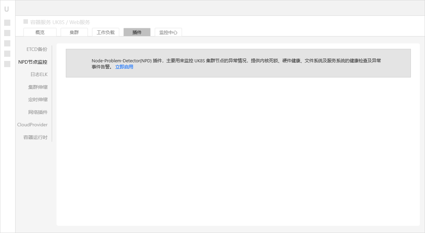Click the fifth gray sidebar icon below the U logo
This screenshot has height=233, width=425.
[x=7, y=64]
